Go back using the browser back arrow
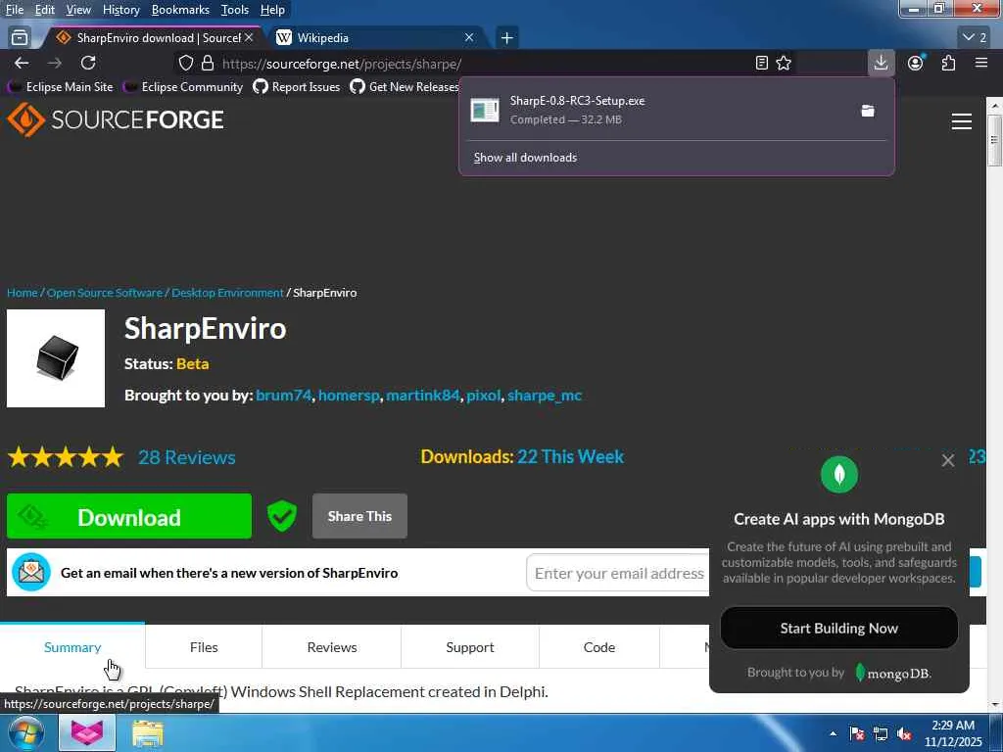Viewport: 1003px width, 752px height. click(22, 63)
